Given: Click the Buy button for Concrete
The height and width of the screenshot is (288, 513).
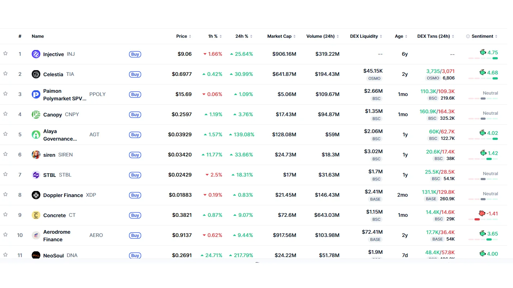Looking at the screenshot, I should click(135, 215).
